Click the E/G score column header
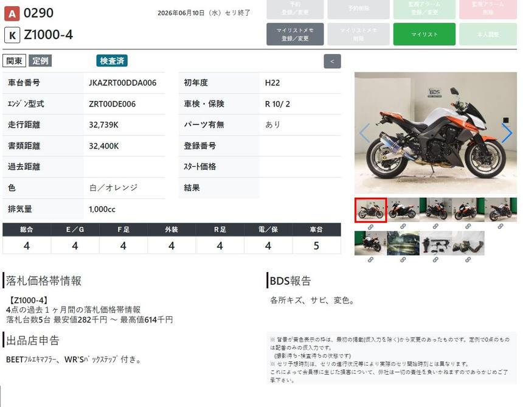Screen dimensions: 523x407 [x=75, y=229]
